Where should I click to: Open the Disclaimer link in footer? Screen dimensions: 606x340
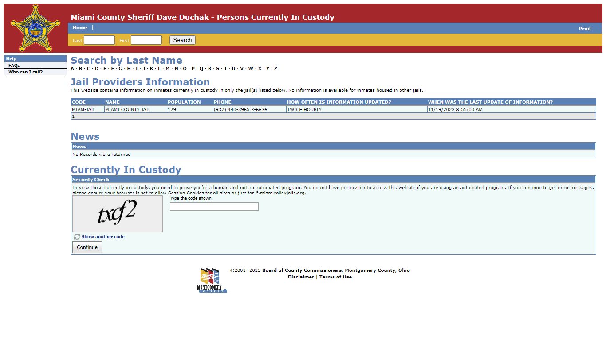pos(301,277)
